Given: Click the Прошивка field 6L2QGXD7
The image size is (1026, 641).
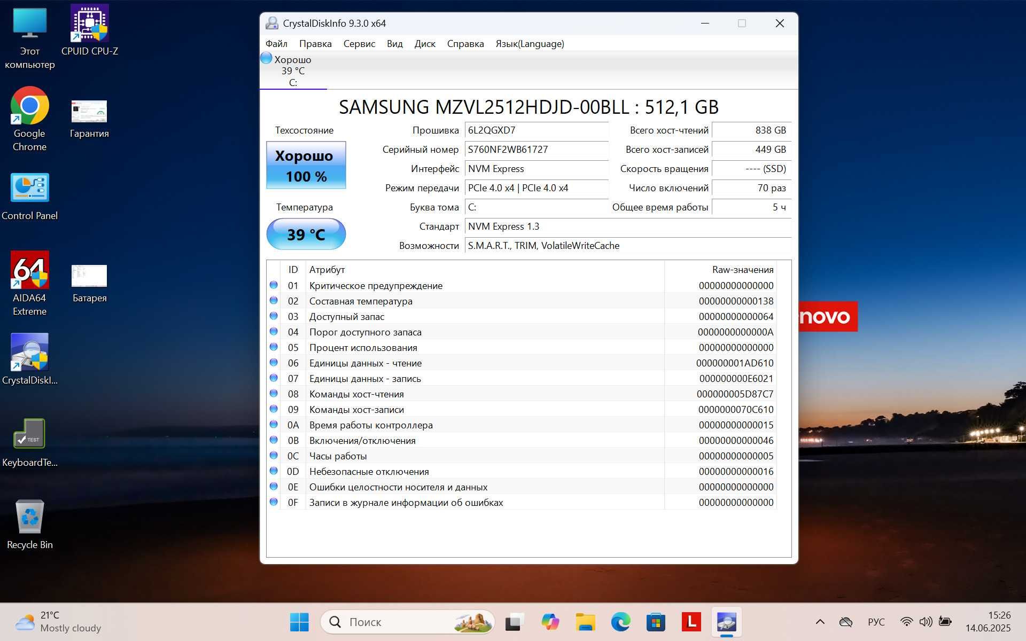Looking at the screenshot, I should pos(537,130).
